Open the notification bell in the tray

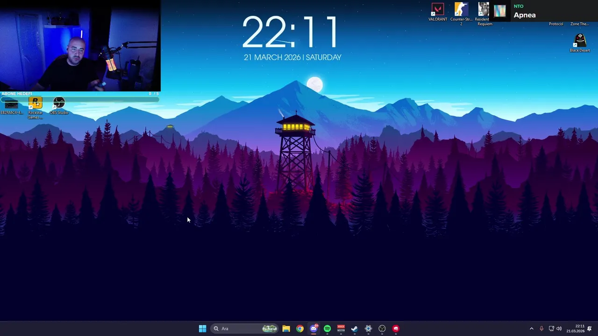click(x=590, y=329)
